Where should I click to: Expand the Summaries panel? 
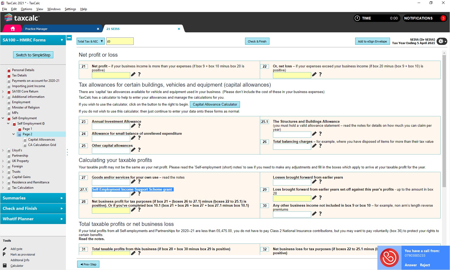click(33, 198)
